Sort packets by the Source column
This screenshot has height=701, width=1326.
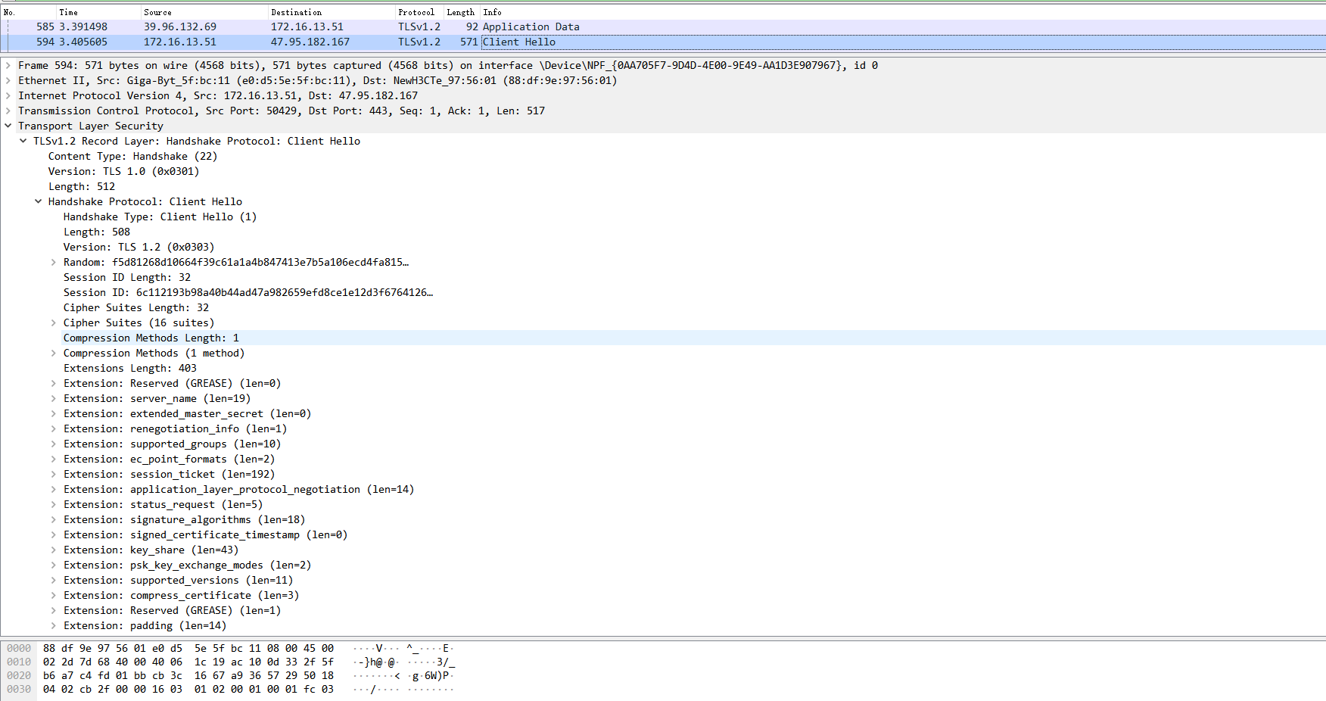pos(204,12)
